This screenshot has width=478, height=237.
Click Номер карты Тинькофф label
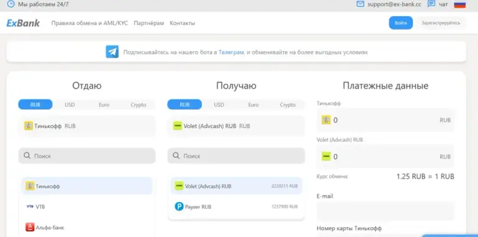(x=349, y=228)
